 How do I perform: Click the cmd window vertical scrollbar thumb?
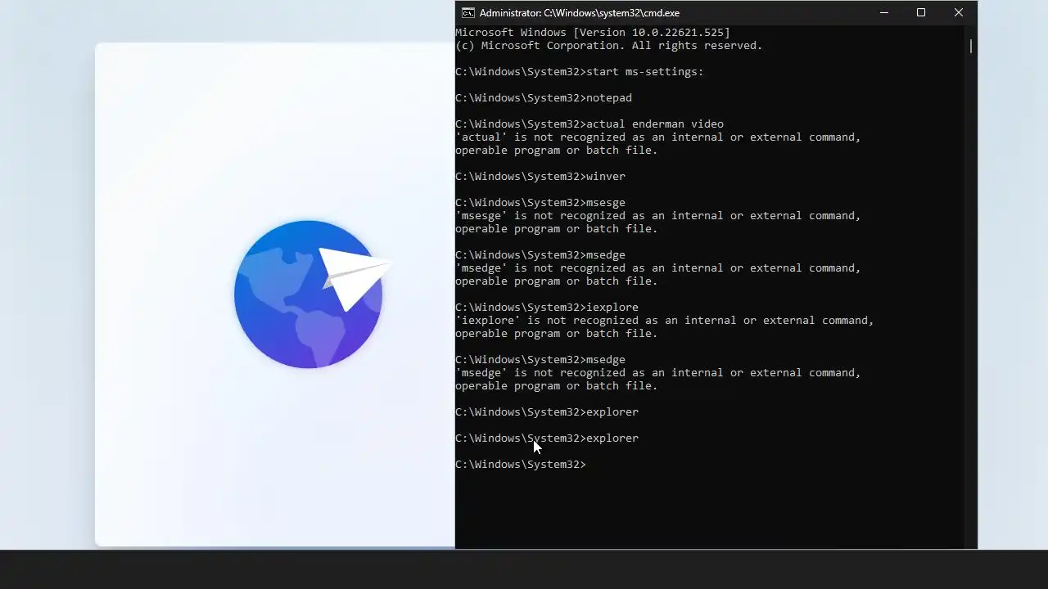pyautogui.click(x=971, y=46)
